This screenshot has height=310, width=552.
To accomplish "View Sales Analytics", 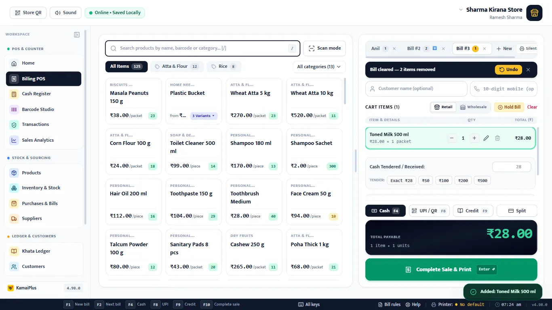I will 44,140.
